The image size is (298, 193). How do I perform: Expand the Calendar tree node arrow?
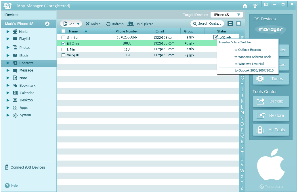8,93
